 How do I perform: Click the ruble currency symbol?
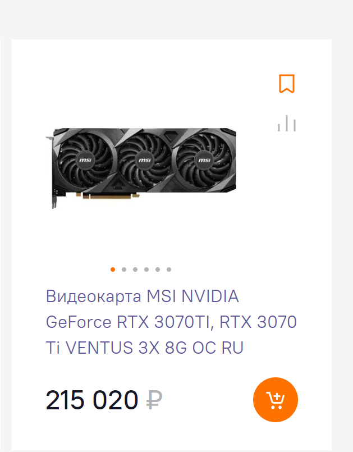154,400
